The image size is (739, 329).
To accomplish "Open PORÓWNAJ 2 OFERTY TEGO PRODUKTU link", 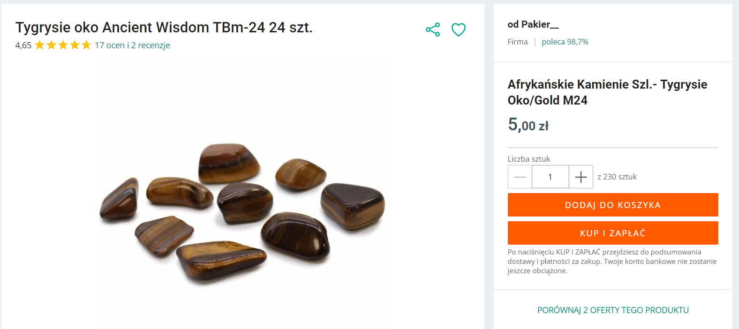I will (x=613, y=310).
